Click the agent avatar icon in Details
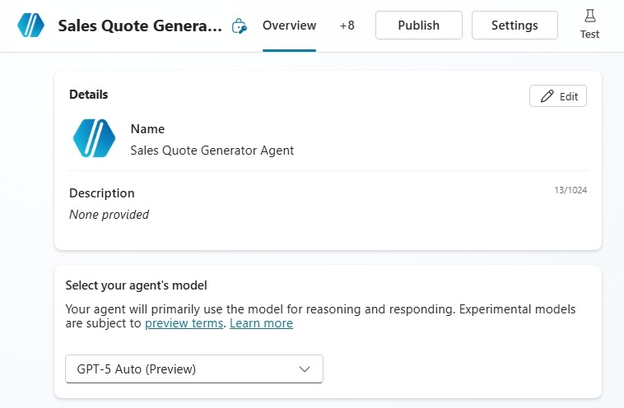The height and width of the screenshot is (408, 624). (x=94, y=138)
